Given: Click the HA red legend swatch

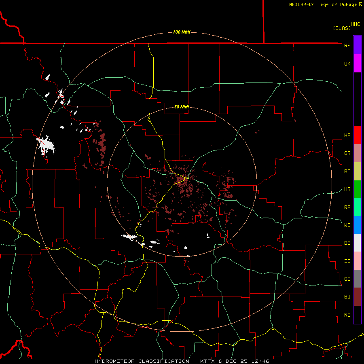Looking at the screenshot, I should click(x=357, y=135).
